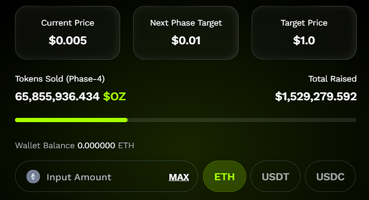Viewport: 369px width, 200px height.
Task: Select the Target Price card
Action: [x=304, y=33]
